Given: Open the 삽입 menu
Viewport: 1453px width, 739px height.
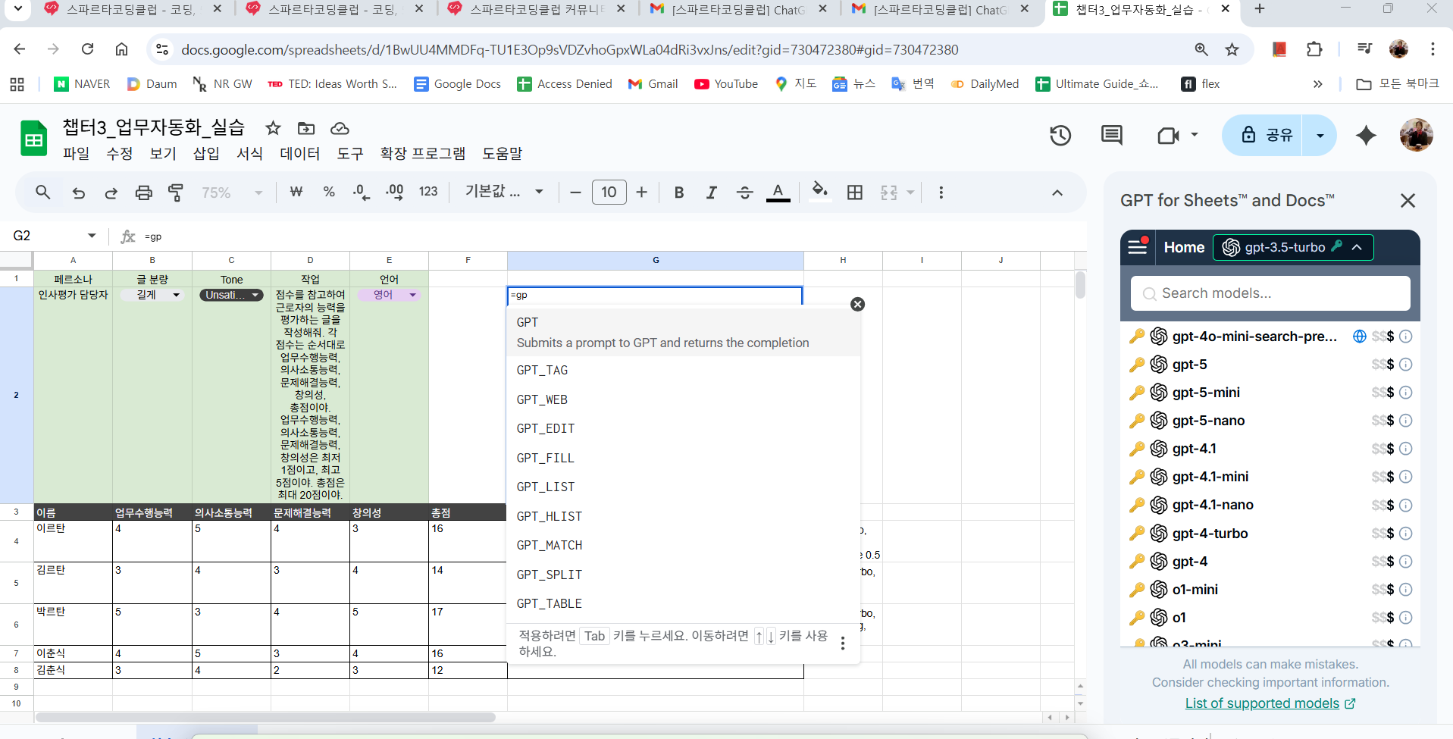Looking at the screenshot, I should 206,153.
